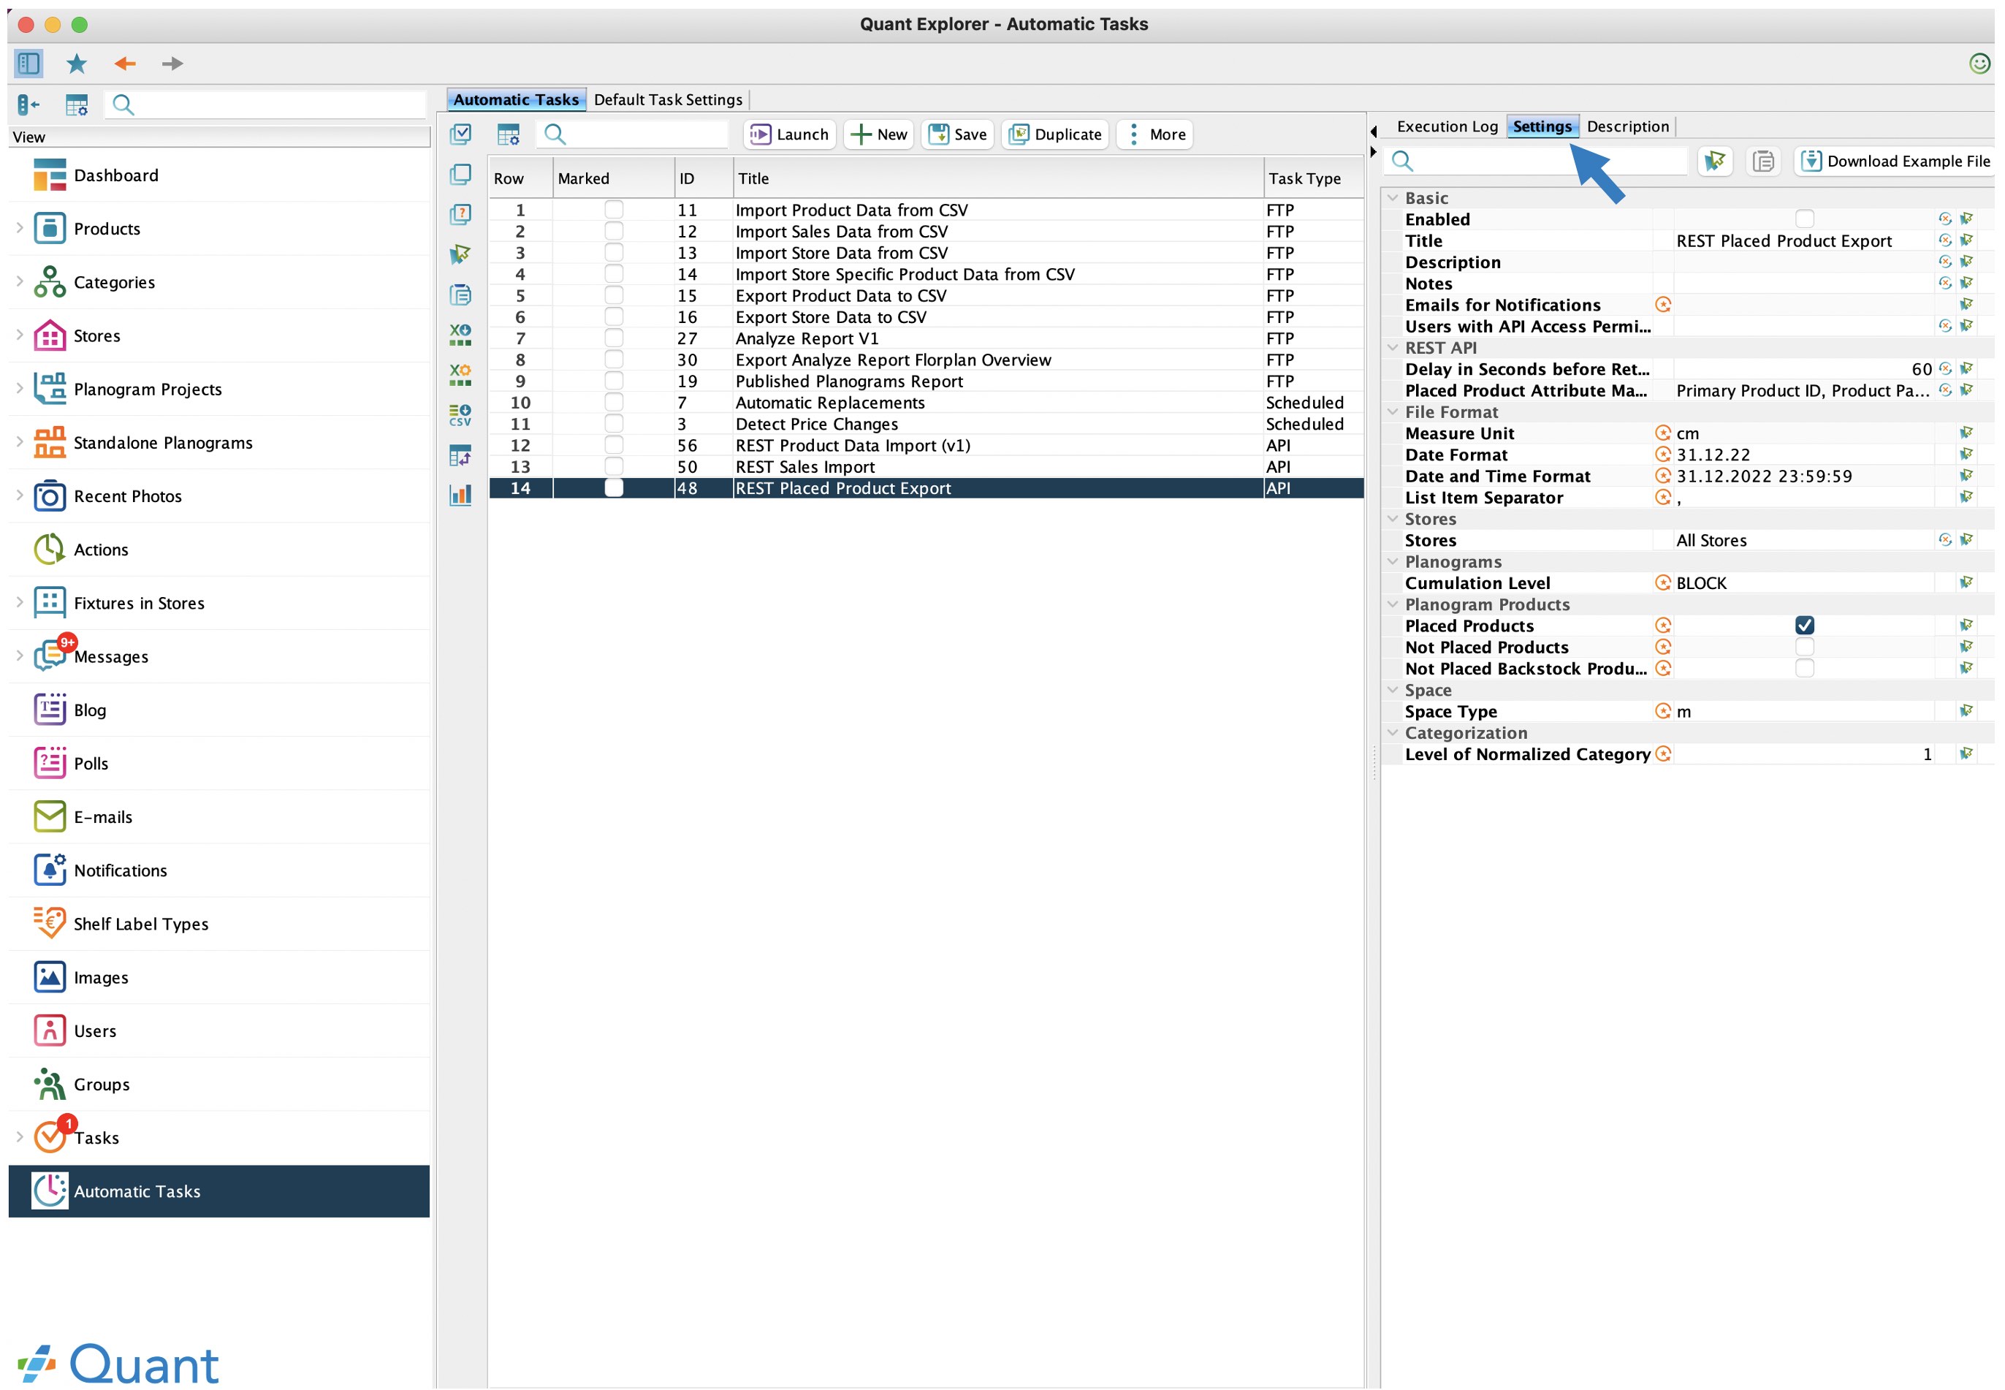Click the green flag icon beside settings search

tap(1715, 161)
